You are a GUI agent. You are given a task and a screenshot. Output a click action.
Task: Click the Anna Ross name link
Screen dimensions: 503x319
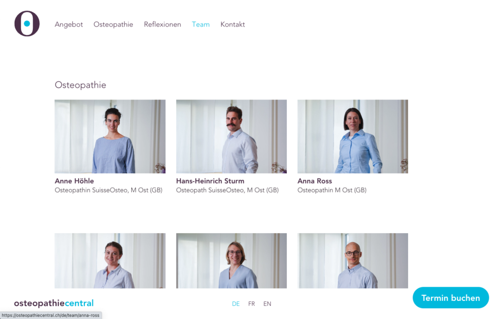(315, 181)
